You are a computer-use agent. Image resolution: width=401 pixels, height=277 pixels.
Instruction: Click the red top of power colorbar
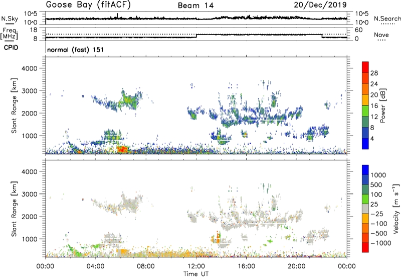(365, 67)
